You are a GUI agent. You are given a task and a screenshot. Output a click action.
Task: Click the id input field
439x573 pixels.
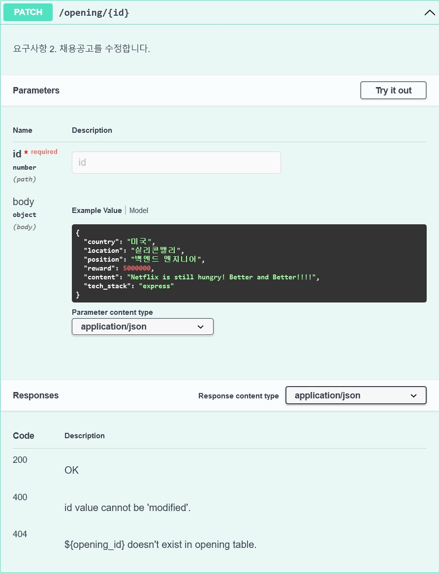tap(176, 162)
